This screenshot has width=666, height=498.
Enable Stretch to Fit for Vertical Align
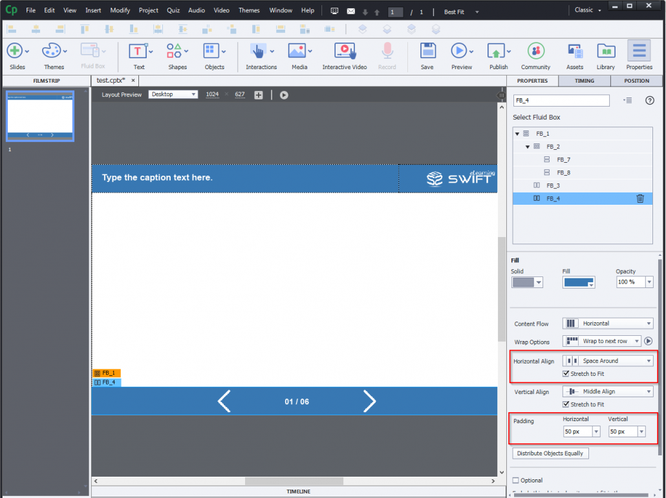coord(566,404)
